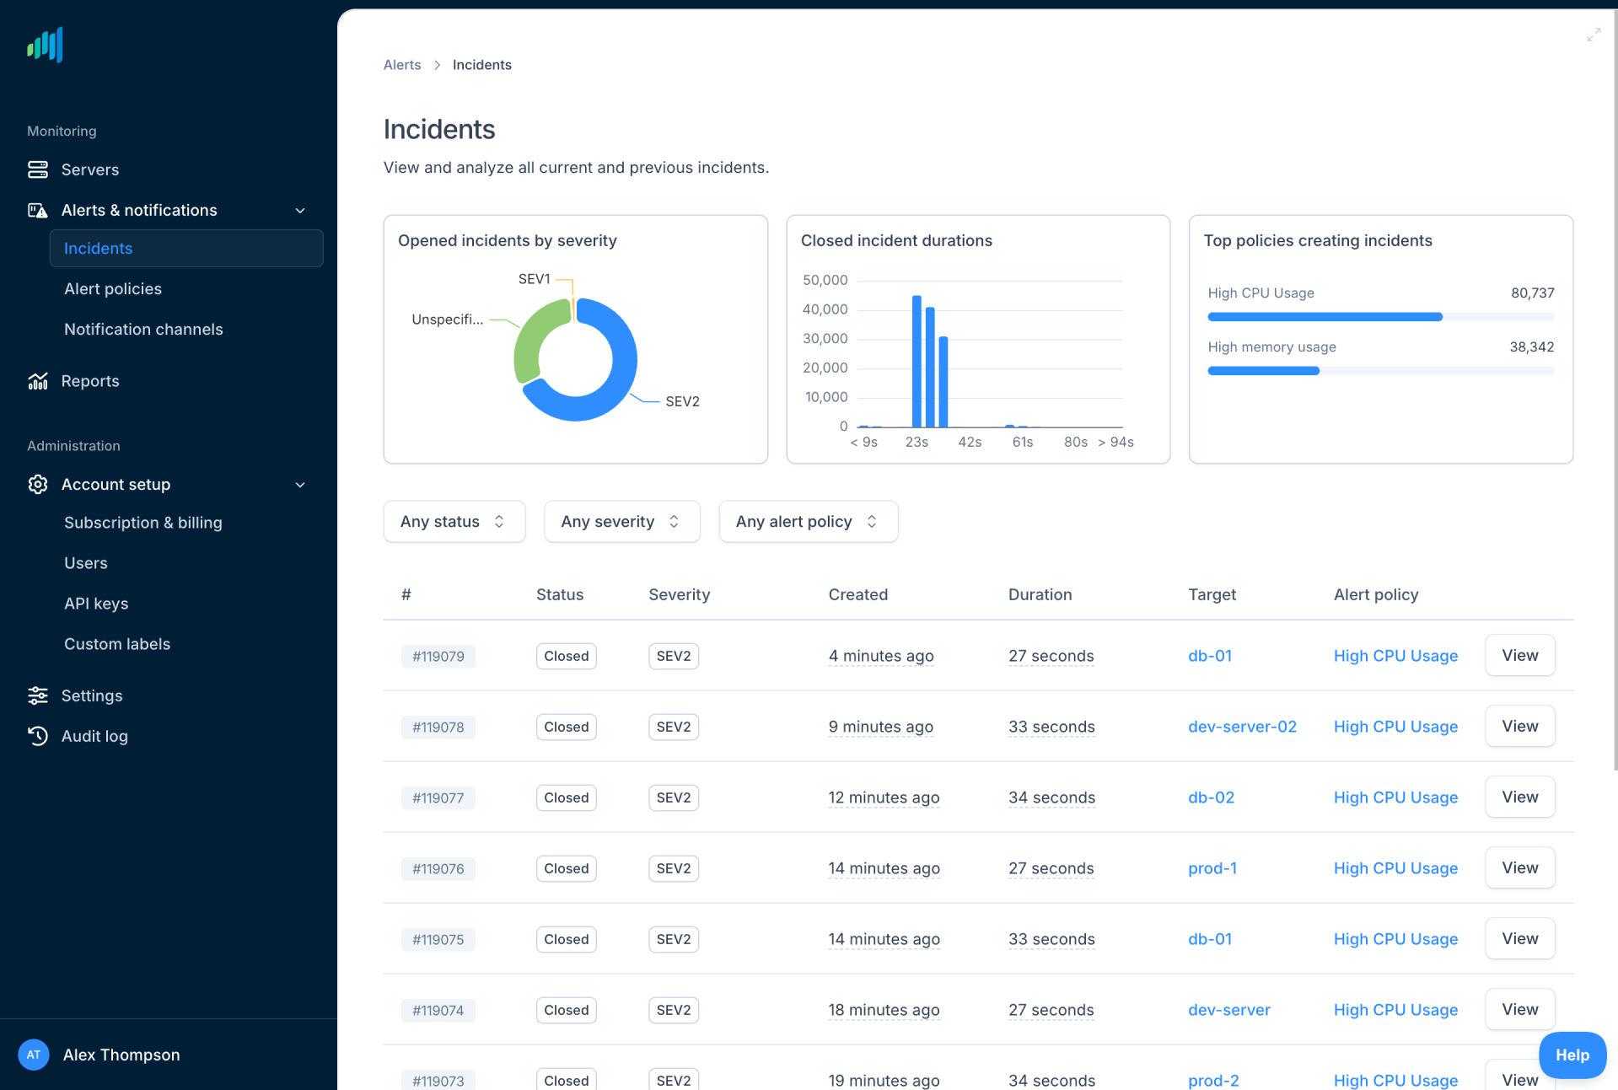Go to Notification channels

(143, 329)
